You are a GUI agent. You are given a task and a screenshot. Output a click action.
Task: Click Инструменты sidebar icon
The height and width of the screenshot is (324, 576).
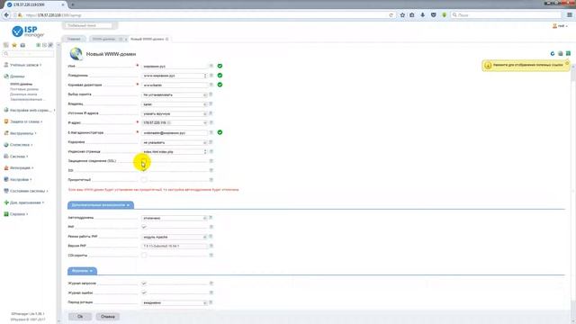[6, 133]
